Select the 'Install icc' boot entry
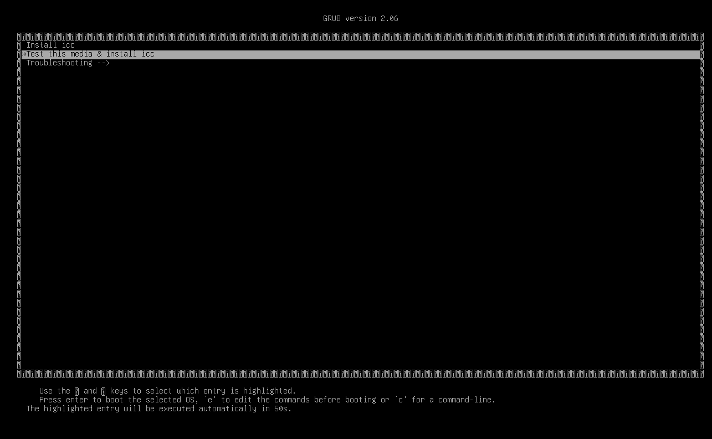The width and height of the screenshot is (712, 439). (x=50, y=45)
